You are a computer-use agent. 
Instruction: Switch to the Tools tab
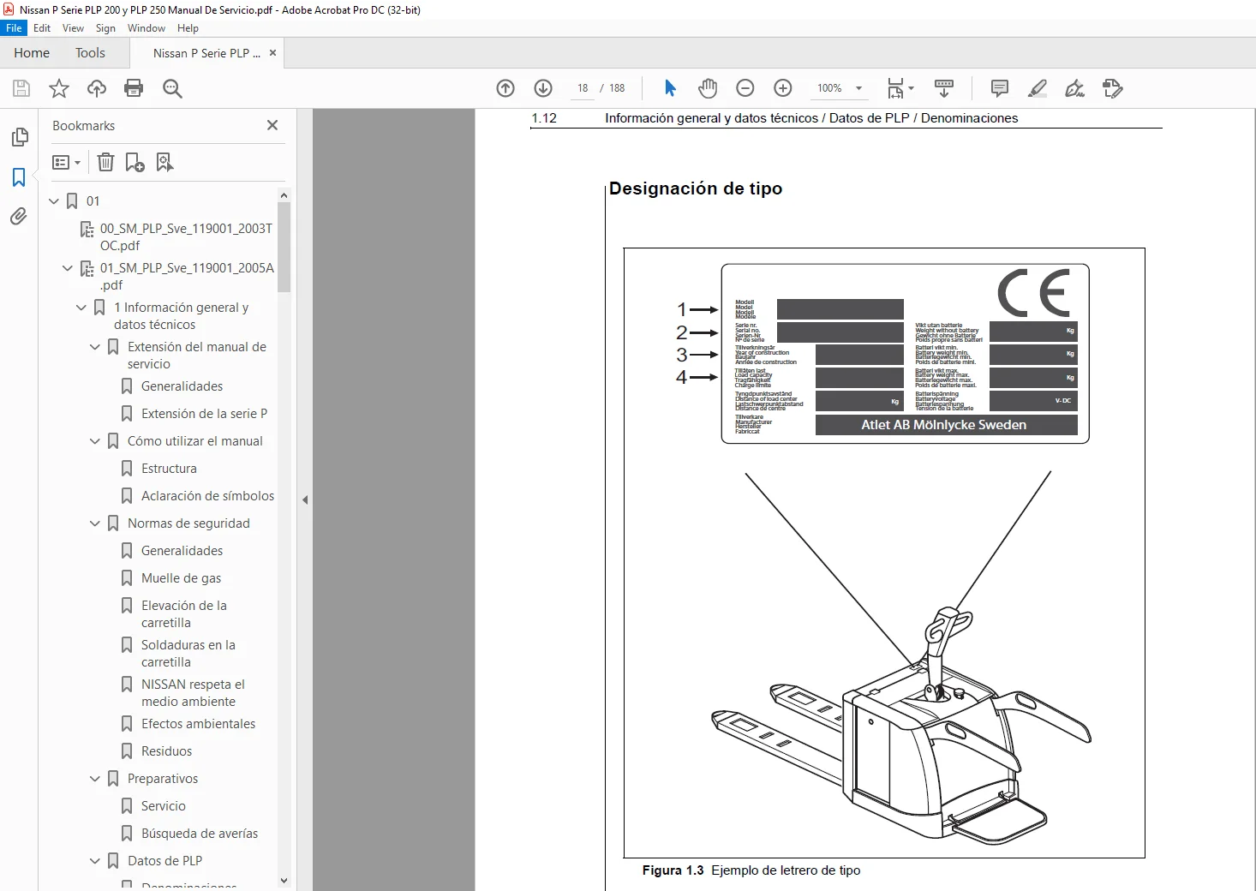(x=90, y=53)
